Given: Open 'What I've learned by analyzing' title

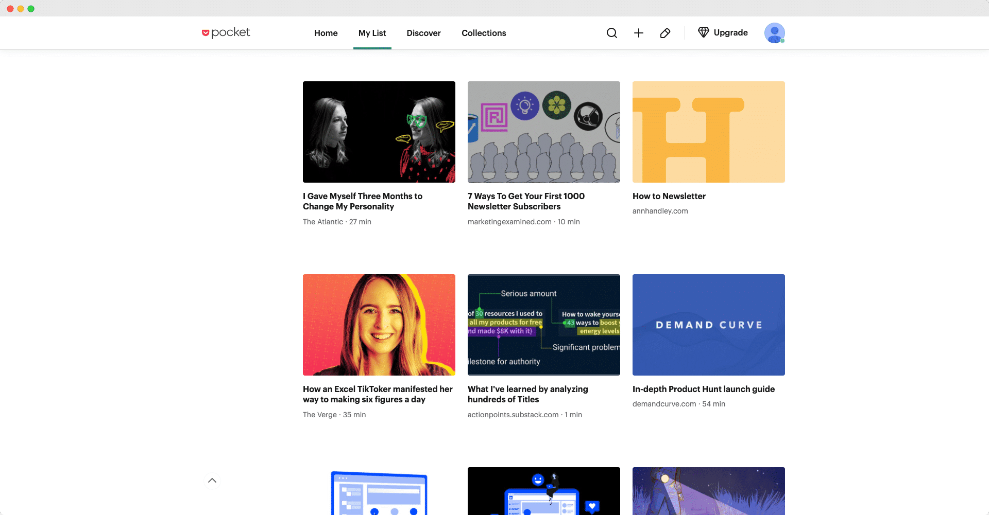Looking at the screenshot, I should (x=528, y=394).
